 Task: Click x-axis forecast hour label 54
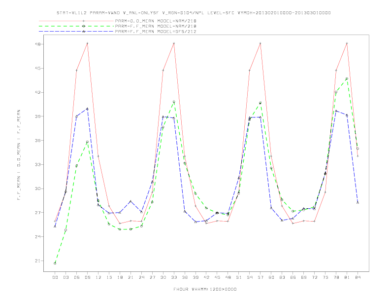250,277
